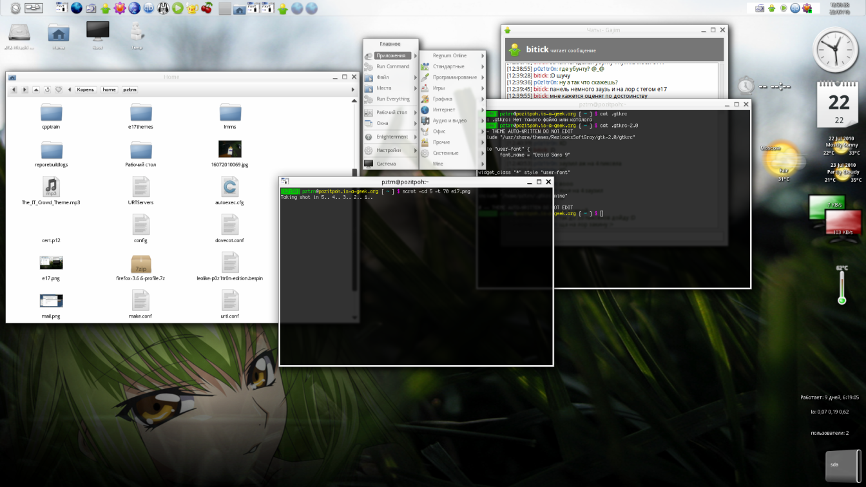Open the Root monitor desktop icon
Viewport: 866px width, 487px height.
pyautogui.click(x=97, y=35)
